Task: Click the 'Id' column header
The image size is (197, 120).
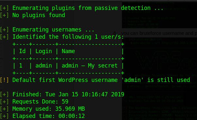Action: point(22,51)
